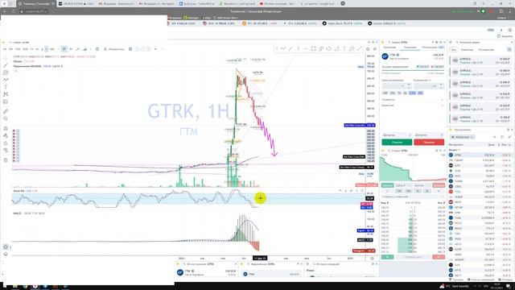Select the text annotation tool
The height and width of the screenshot is (290, 515).
click(x=6, y=87)
